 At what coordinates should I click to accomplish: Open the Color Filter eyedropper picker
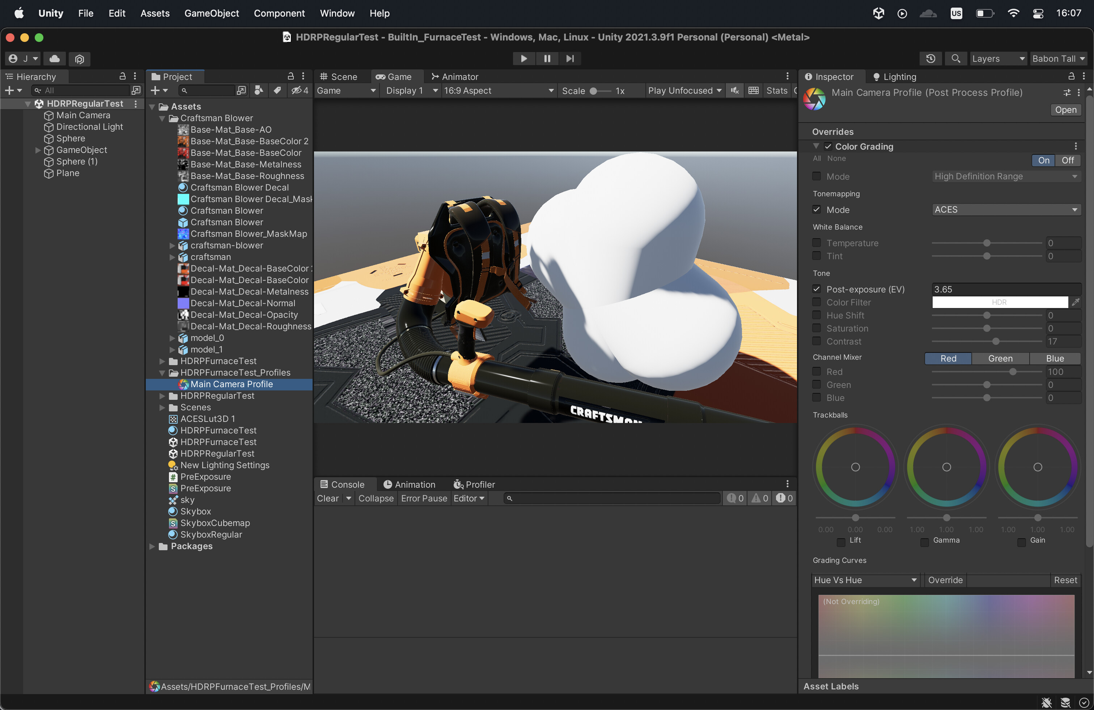(x=1076, y=302)
